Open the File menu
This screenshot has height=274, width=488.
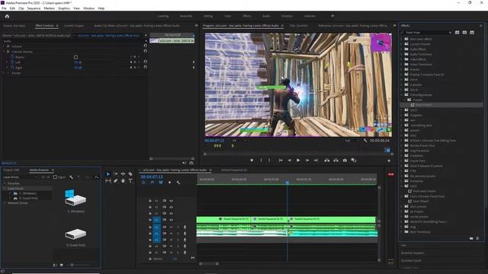point(4,8)
